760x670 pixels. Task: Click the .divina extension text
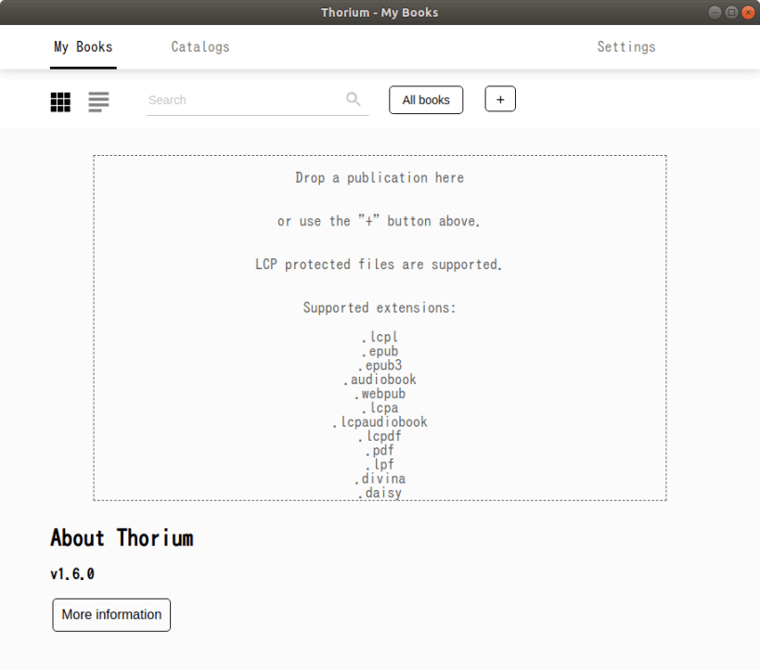click(380, 479)
